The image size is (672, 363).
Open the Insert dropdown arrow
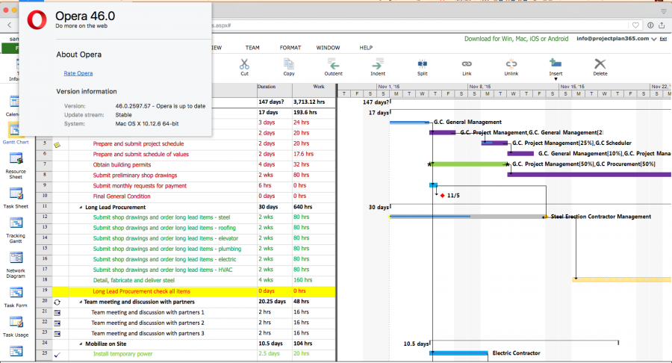coord(556,79)
